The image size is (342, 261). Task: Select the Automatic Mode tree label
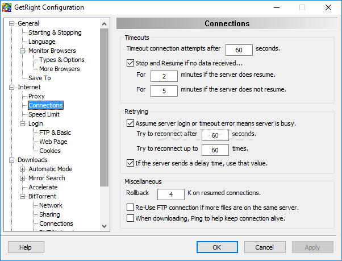point(51,169)
